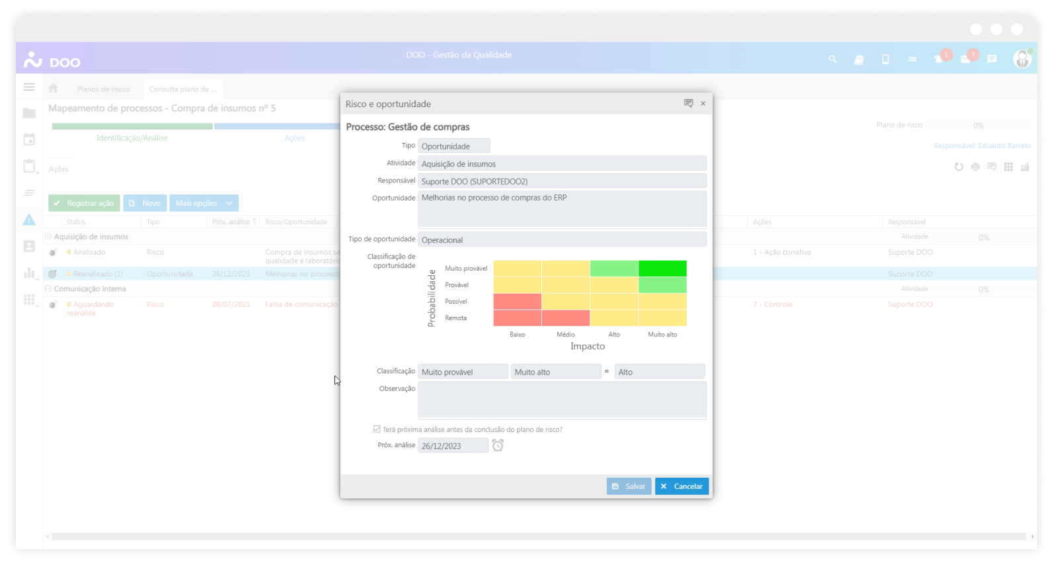The height and width of the screenshot is (565, 1053).
Task: Open the book/documentation icon in the header
Action: click(x=859, y=60)
